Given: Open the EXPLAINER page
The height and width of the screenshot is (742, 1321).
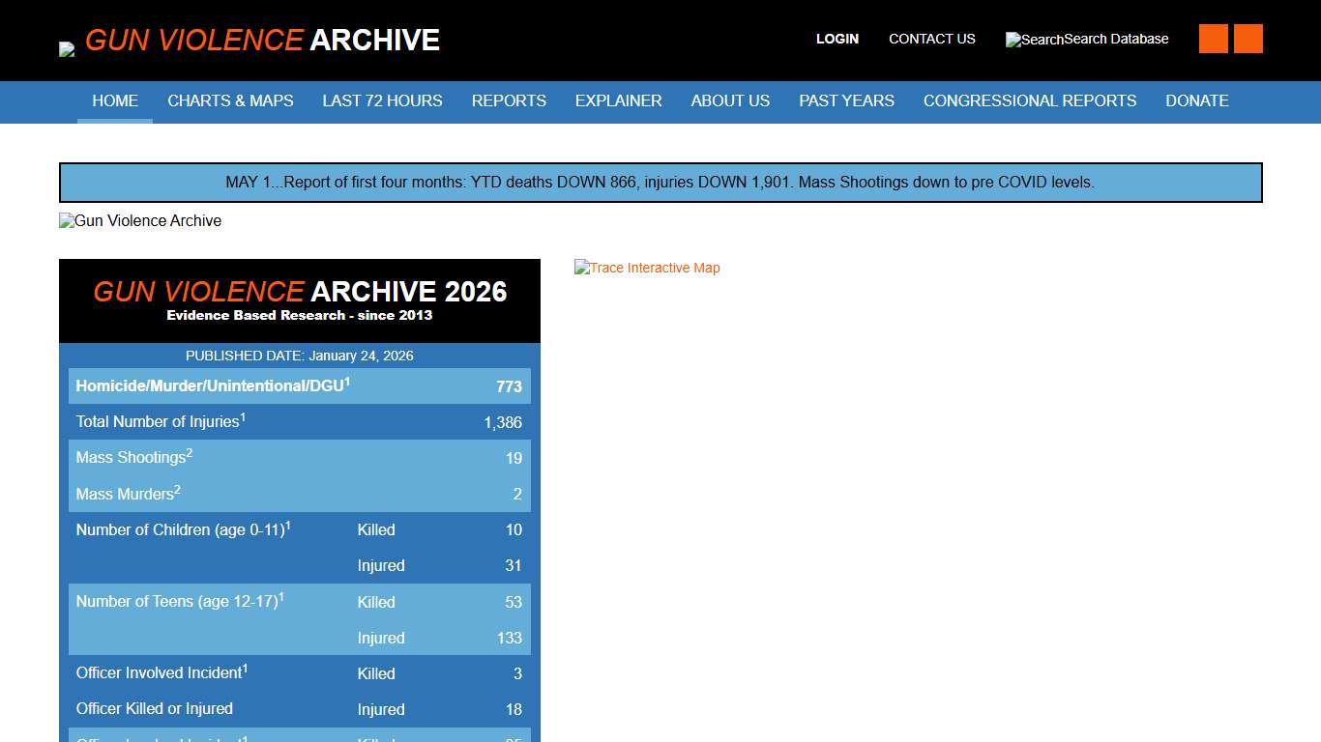Looking at the screenshot, I should pos(618,100).
